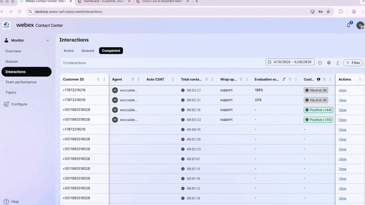Viewport: 365px width, 205px height.
Task: Reload the browser page
Action: 20,12
